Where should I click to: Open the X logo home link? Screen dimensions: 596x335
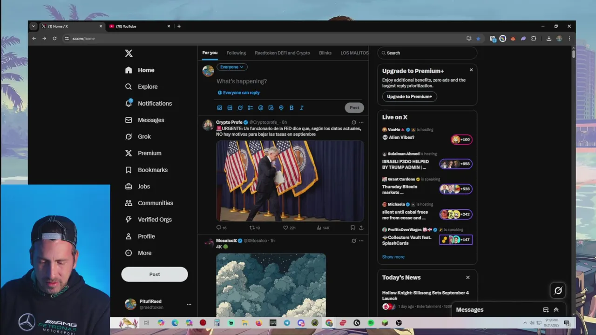click(x=129, y=54)
